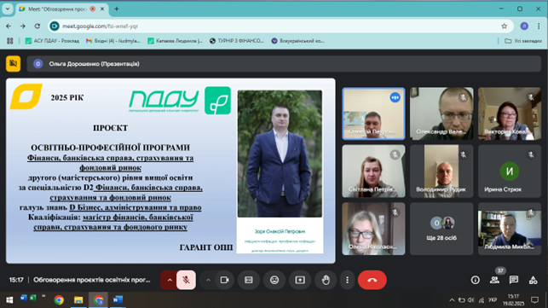548x308 pixels.
Task: Click Олексій Петрович participant video tile
Action: tap(373, 113)
